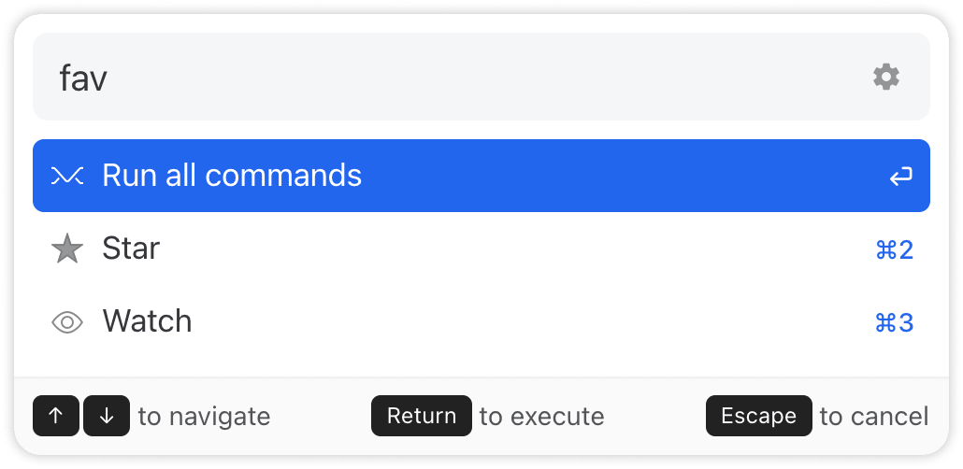
Task: Click the 'to navigate' hint text
Action: tap(204, 416)
